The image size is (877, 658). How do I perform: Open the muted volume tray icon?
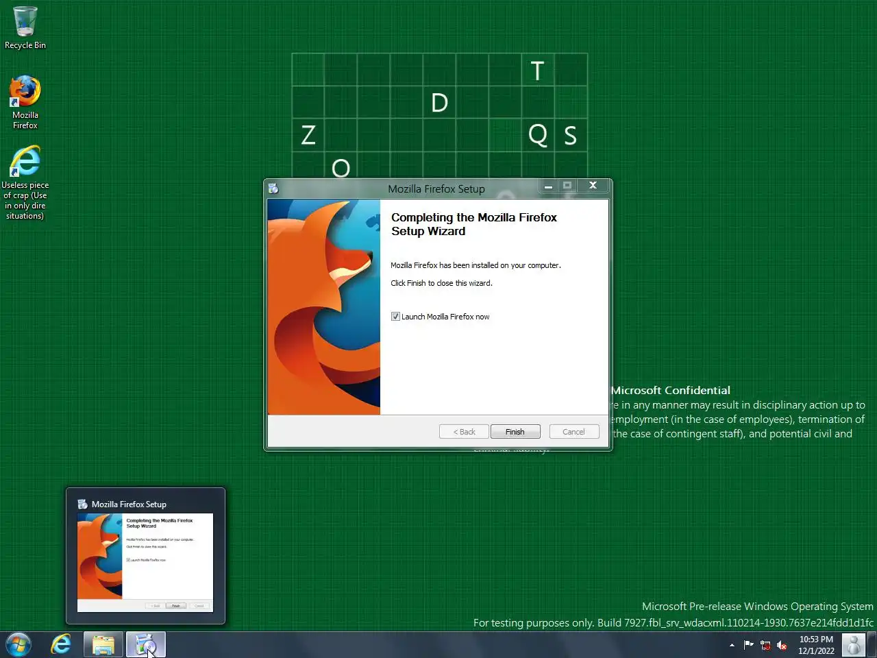coord(782,645)
